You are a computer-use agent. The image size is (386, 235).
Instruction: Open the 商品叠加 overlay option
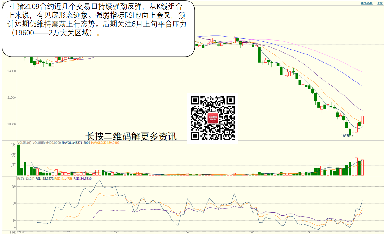(366, 3)
